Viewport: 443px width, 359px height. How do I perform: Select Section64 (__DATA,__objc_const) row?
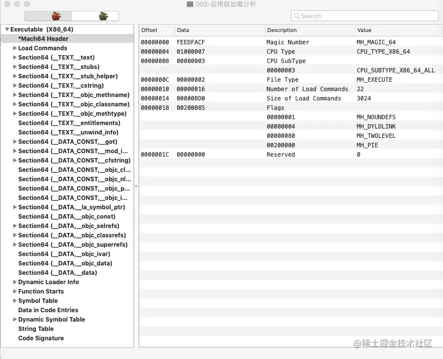[67, 217]
